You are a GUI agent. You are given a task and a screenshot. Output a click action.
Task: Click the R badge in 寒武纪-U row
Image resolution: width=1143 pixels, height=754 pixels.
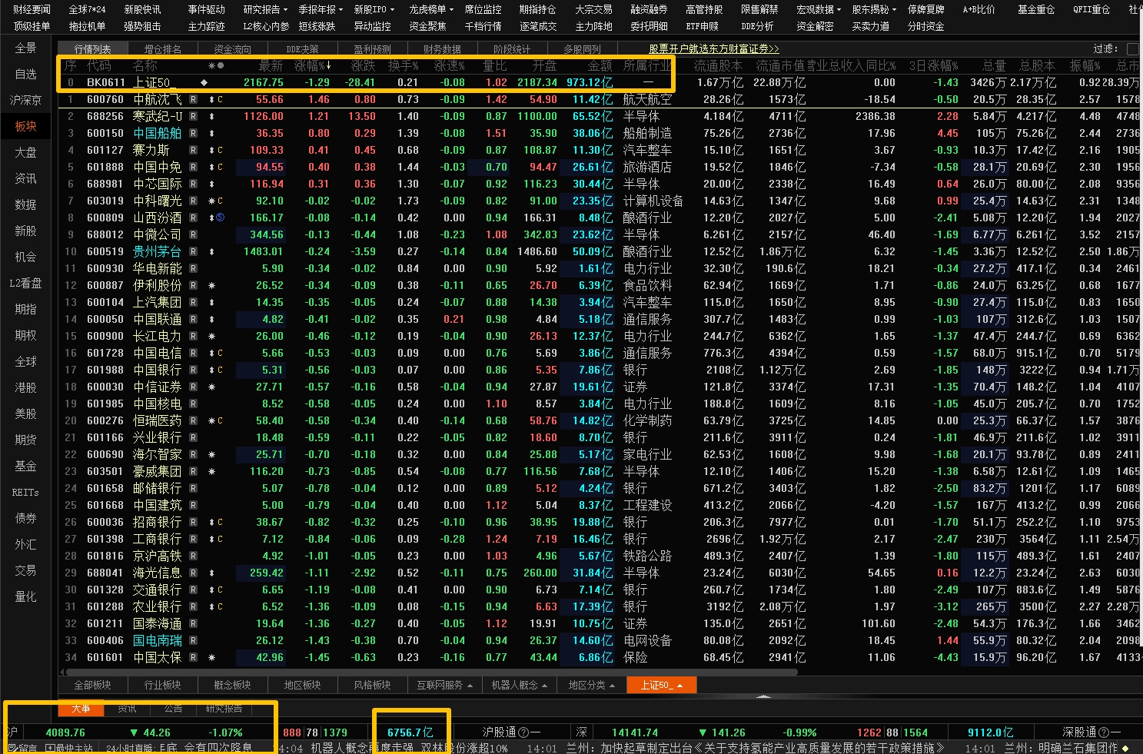tap(194, 117)
